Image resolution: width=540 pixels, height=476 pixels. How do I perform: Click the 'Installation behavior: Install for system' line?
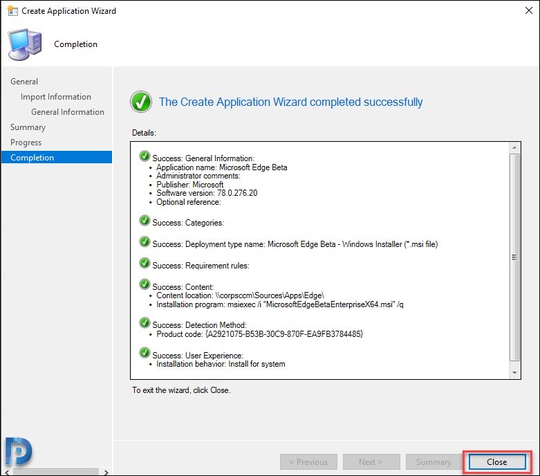221,364
